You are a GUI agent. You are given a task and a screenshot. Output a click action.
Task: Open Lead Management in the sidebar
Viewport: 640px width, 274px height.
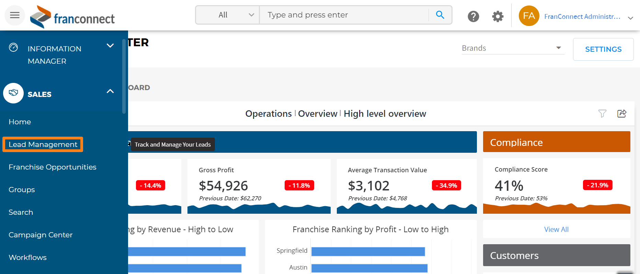point(43,145)
